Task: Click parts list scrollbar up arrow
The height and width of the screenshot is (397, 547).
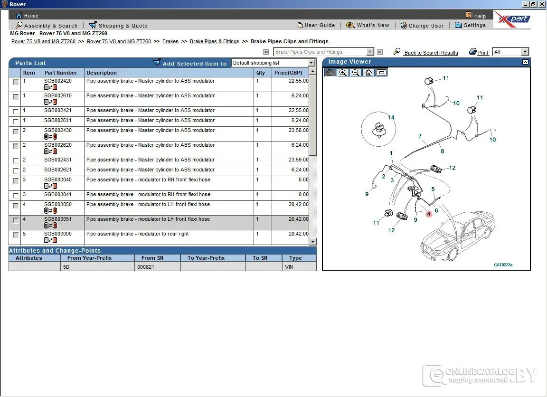Action: [312, 71]
